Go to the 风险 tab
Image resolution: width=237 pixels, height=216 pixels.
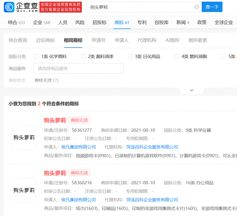tap(80, 22)
